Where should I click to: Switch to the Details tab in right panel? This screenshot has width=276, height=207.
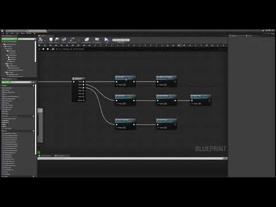(x=233, y=36)
